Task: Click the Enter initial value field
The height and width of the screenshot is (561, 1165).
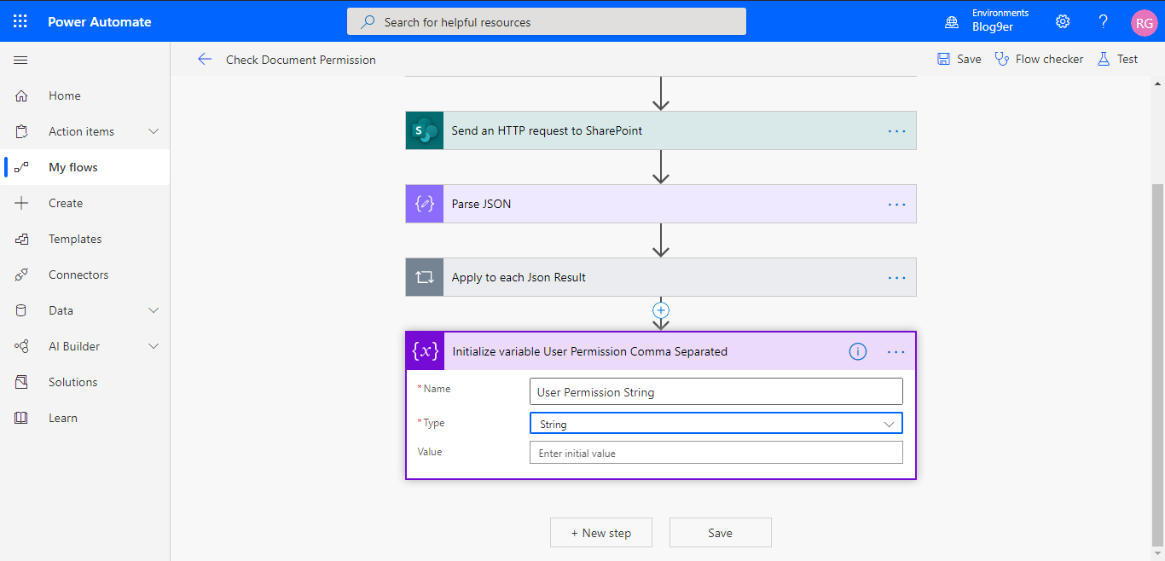Action: (716, 452)
